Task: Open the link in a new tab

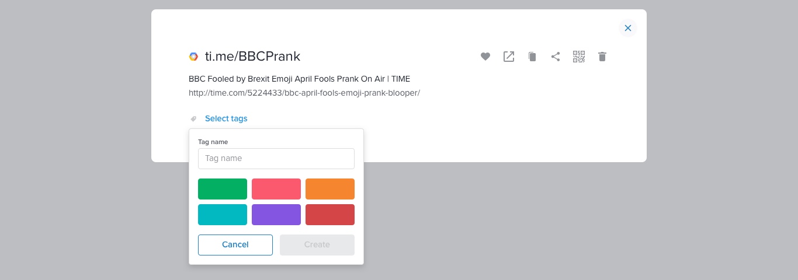Action: (509, 57)
